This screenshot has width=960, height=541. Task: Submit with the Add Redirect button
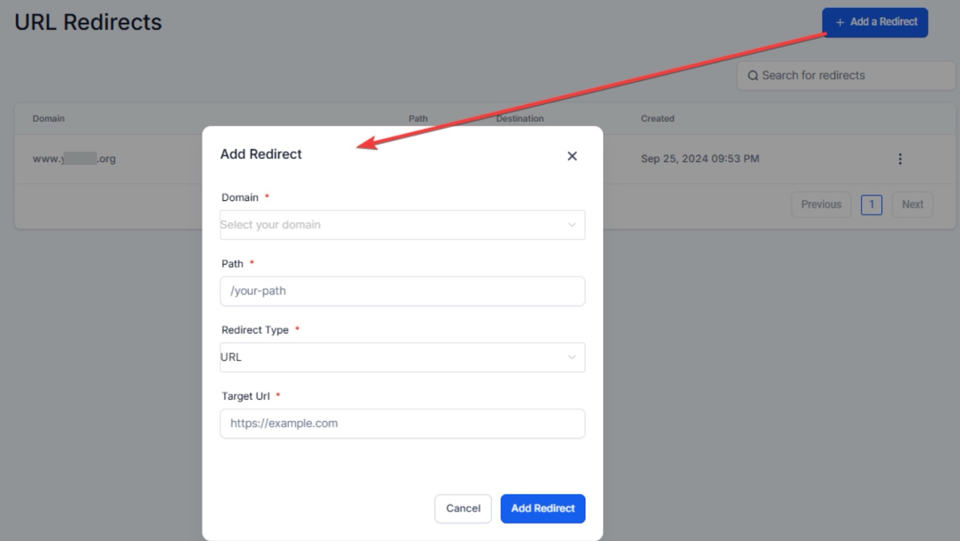(542, 509)
